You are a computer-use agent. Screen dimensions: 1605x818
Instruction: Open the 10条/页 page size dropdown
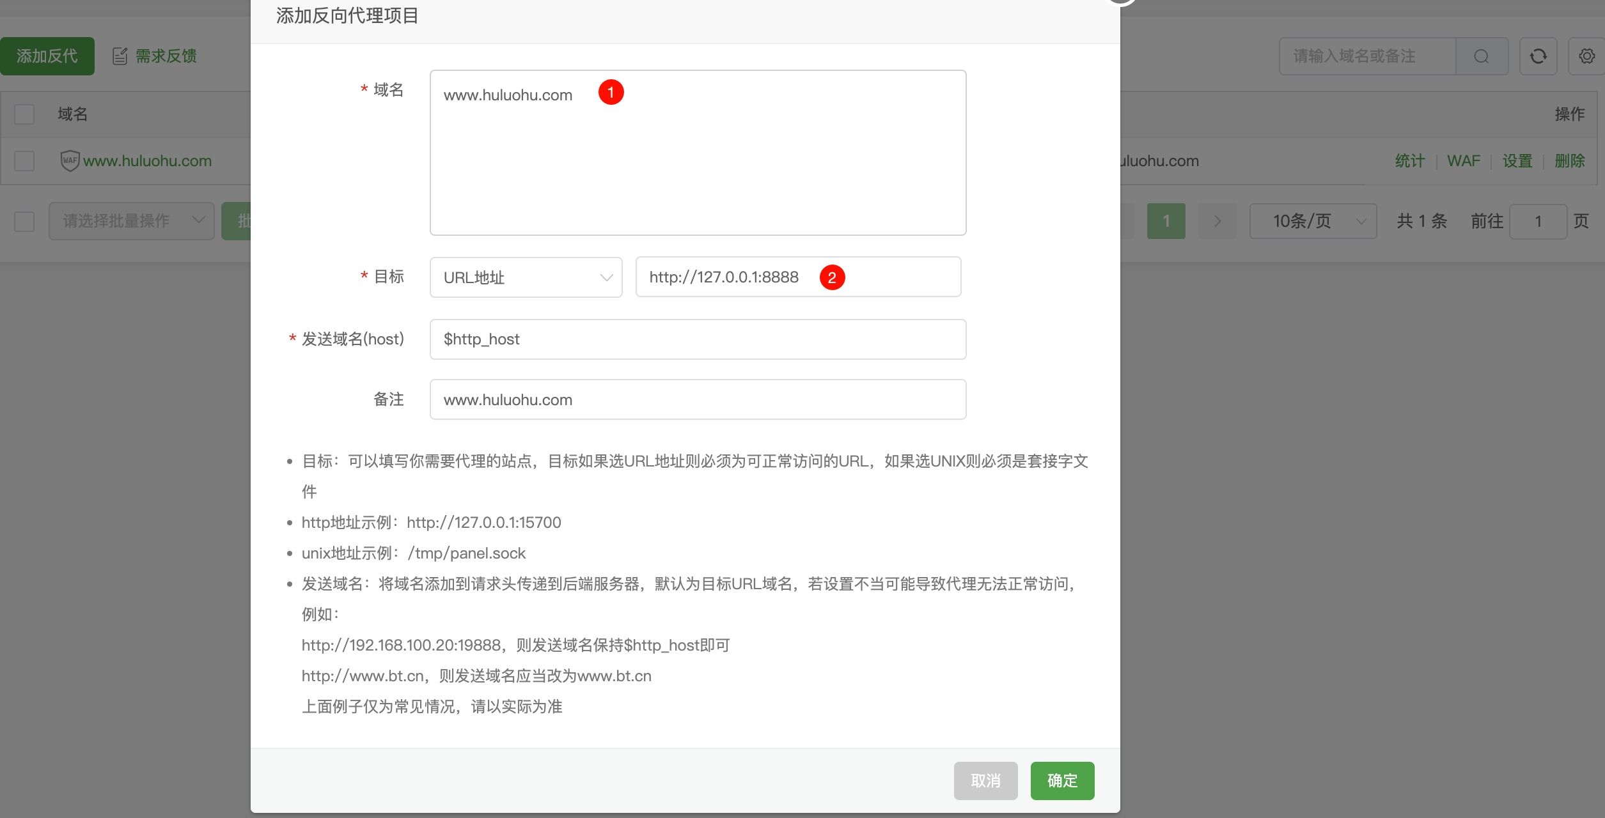pyautogui.click(x=1313, y=221)
